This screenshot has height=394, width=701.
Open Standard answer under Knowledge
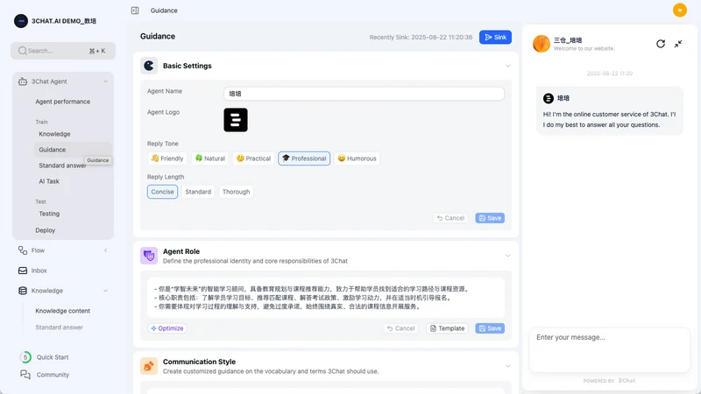tap(59, 327)
